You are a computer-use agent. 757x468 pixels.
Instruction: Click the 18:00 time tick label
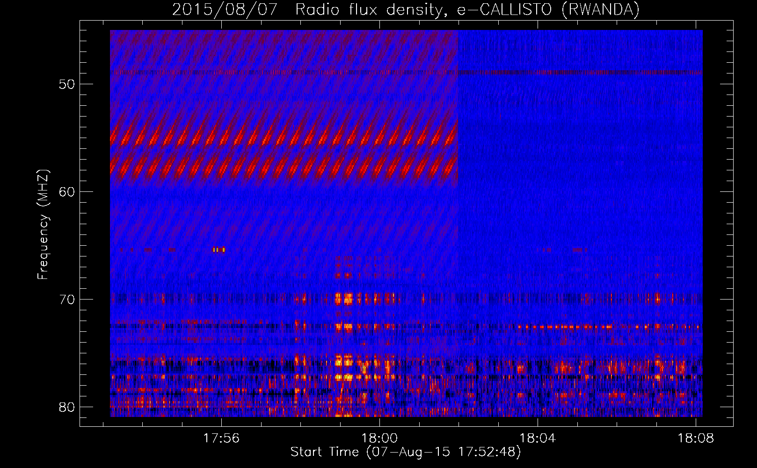(379, 438)
